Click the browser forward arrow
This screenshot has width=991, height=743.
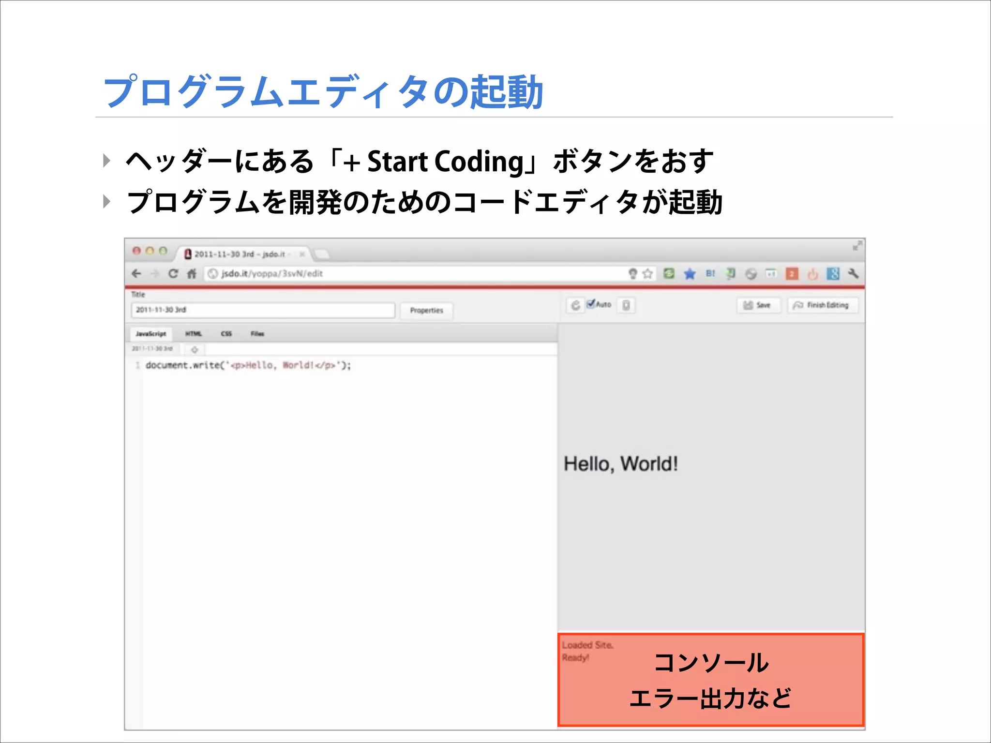(x=155, y=274)
